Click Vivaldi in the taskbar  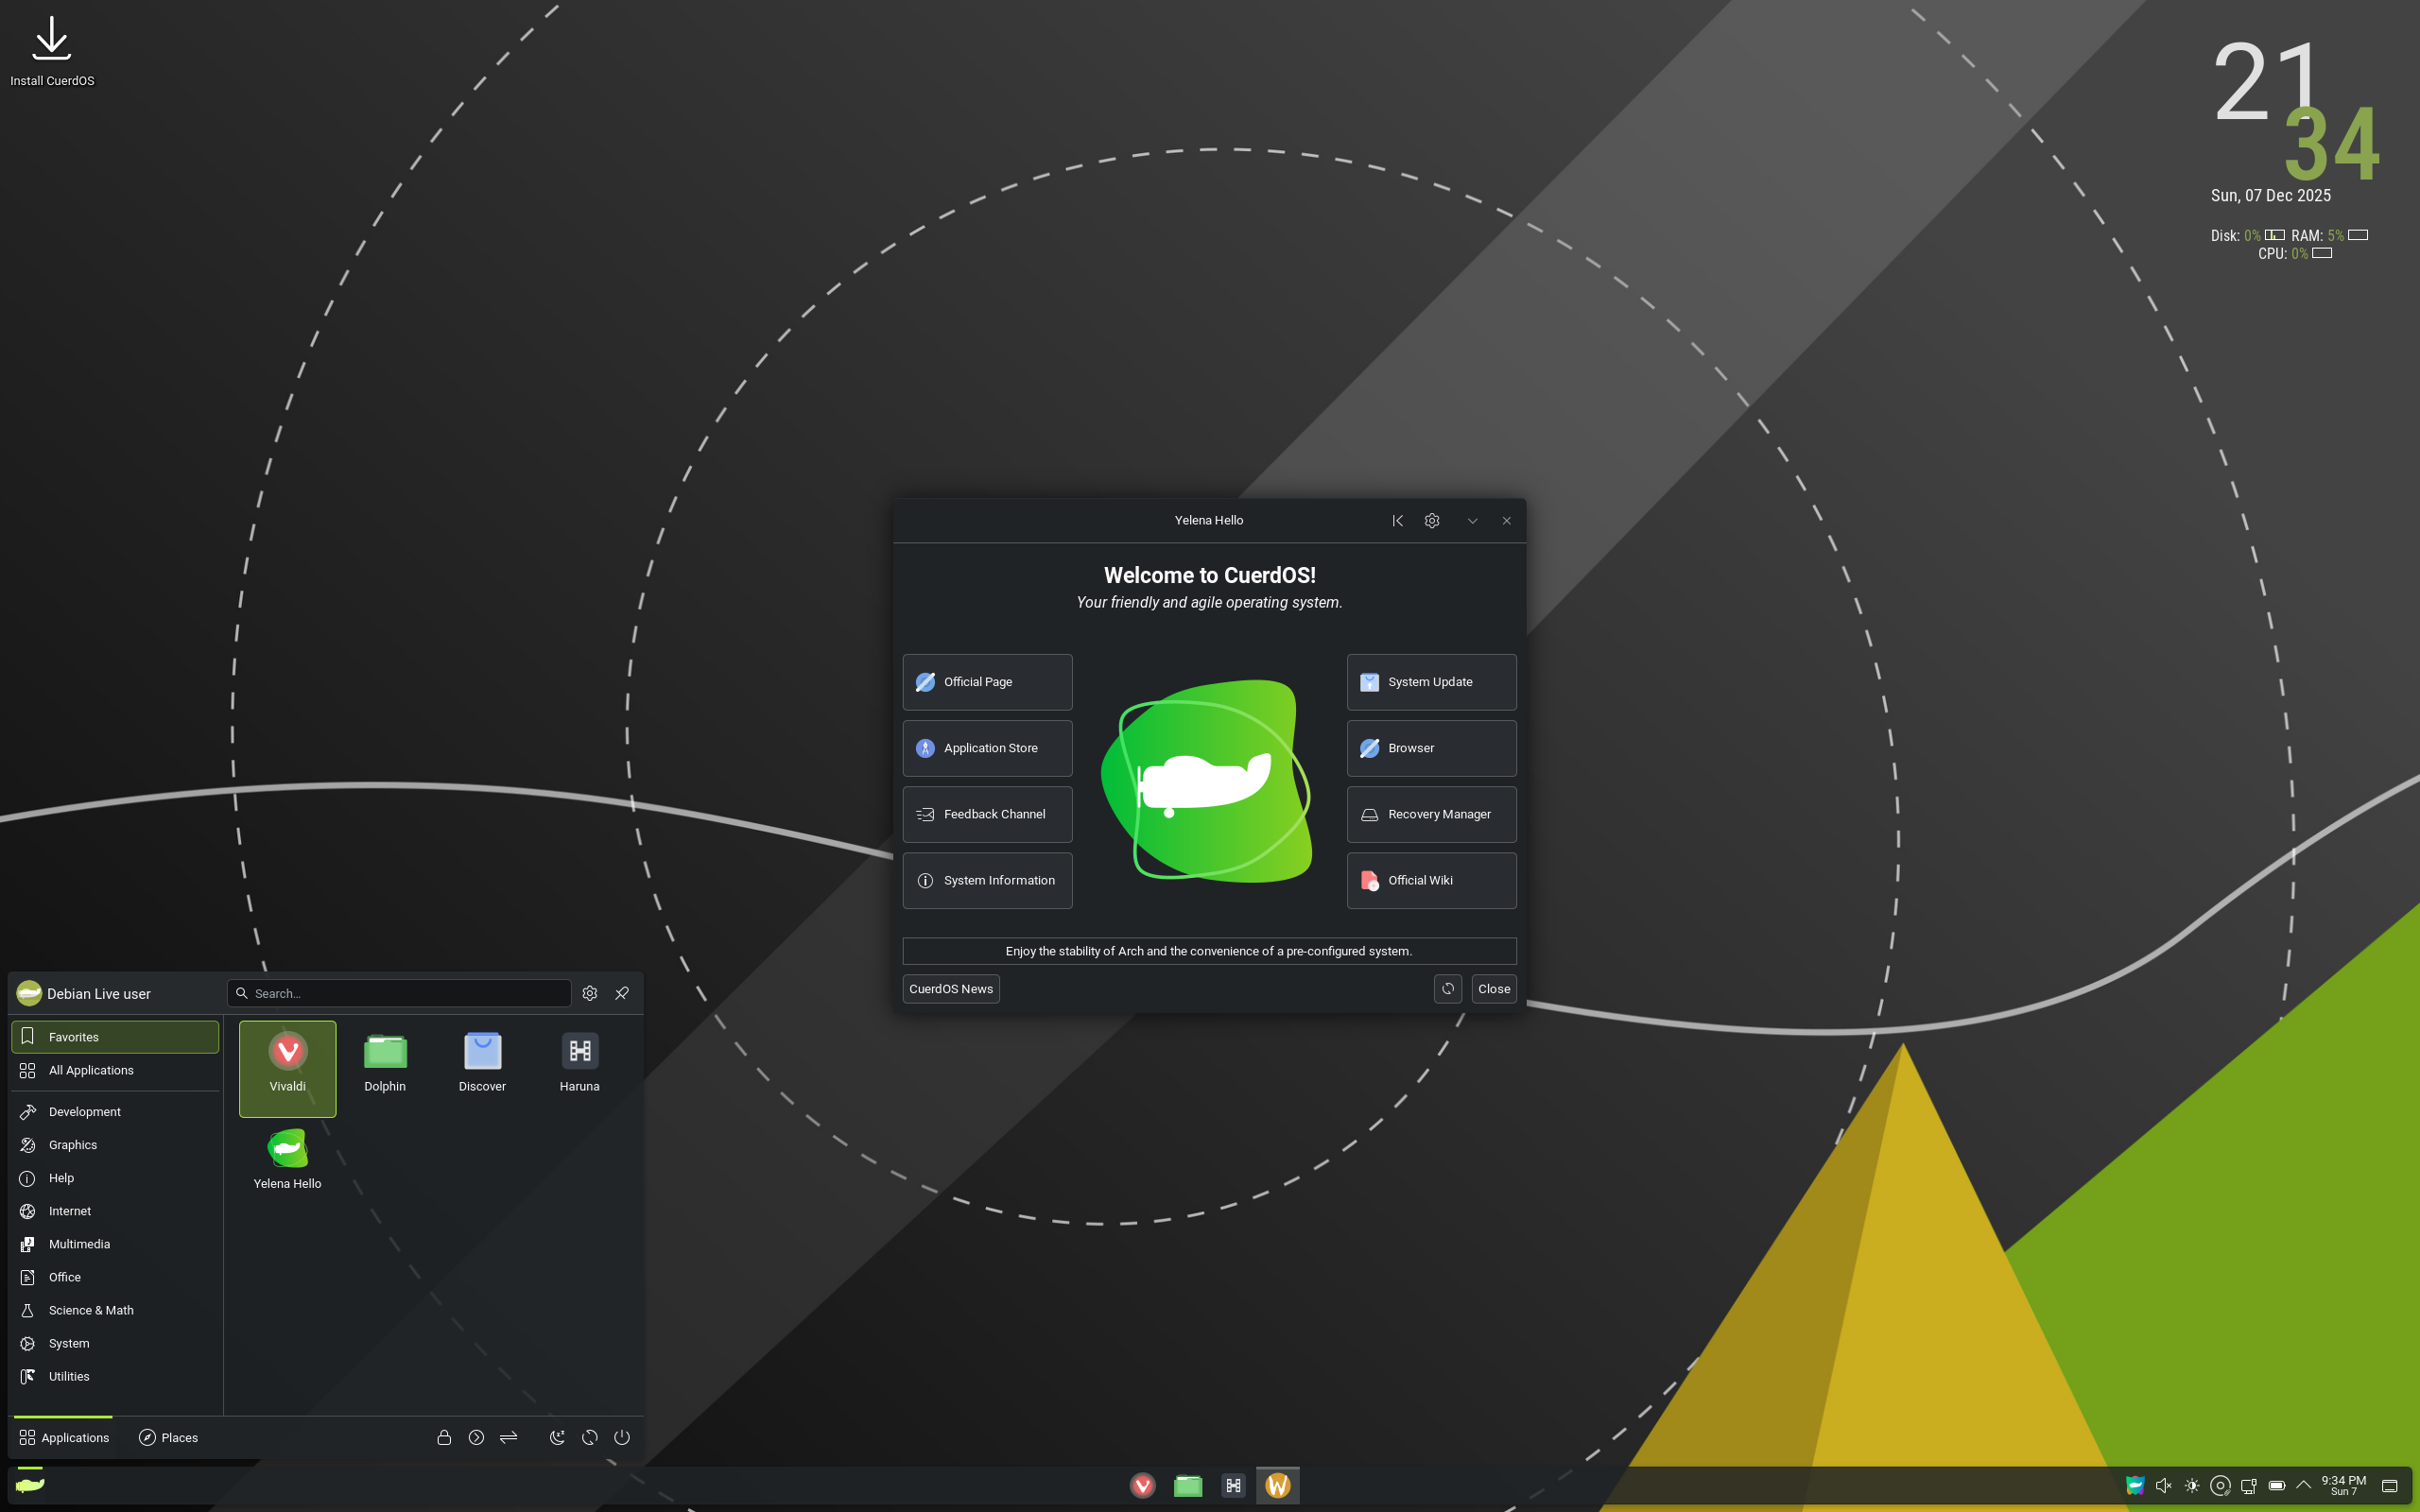1143,1485
